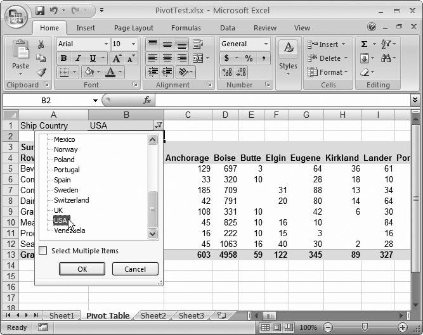Click the Percent Style icon

(x=249, y=58)
